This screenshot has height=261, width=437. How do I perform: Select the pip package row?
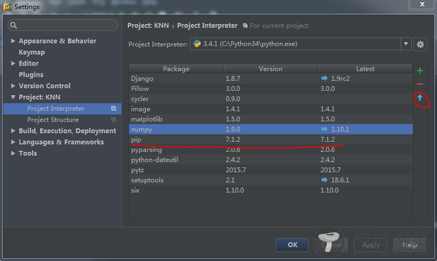coord(271,139)
